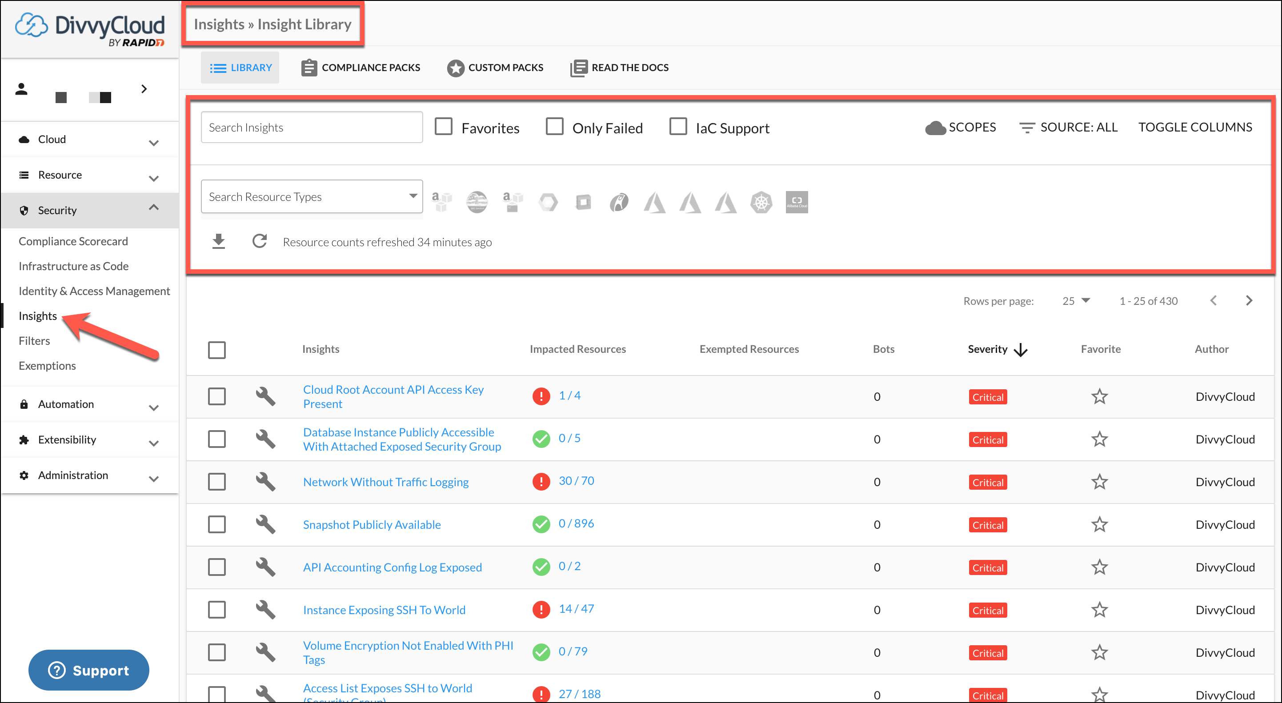Open wrench icon for Snapshot Publicly Available
This screenshot has height=703, width=1282.
[x=265, y=524]
